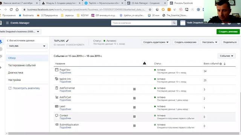Click the grid icon in SubmitApplication row
This screenshot has height=135, width=241.
tap(134, 126)
